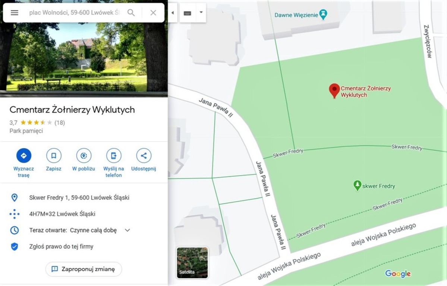
Task: Open the keyboard input tools icon
Action: click(188, 13)
